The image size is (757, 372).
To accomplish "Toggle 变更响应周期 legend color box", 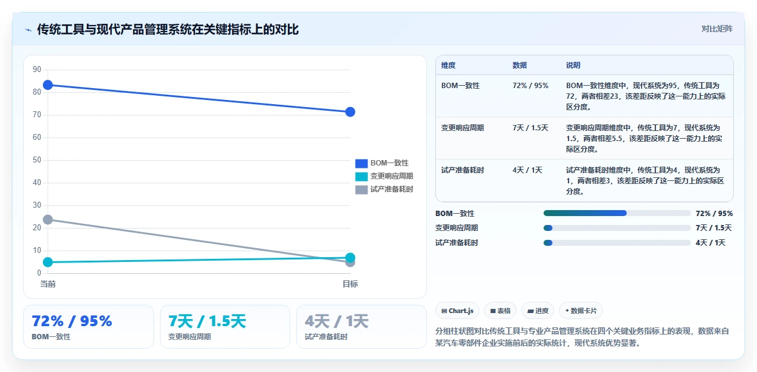I will click(x=362, y=176).
